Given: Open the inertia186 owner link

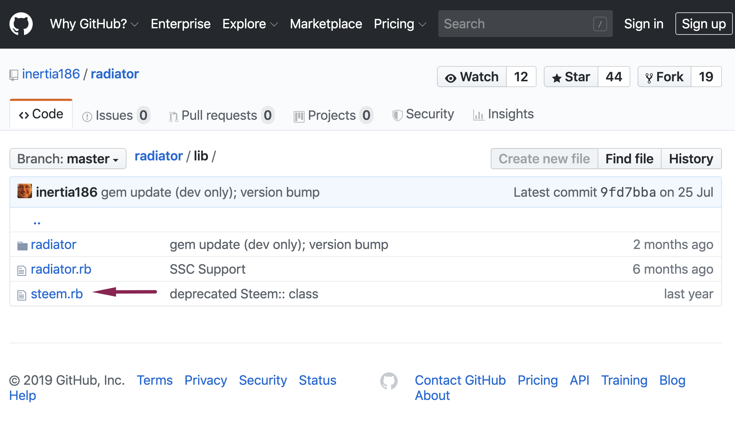Looking at the screenshot, I should click(51, 74).
